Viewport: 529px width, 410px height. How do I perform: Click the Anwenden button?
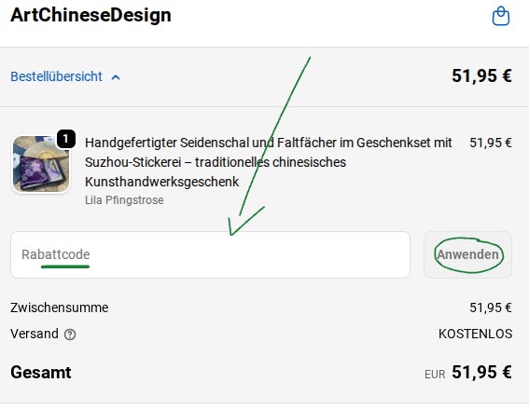click(467, 254)
